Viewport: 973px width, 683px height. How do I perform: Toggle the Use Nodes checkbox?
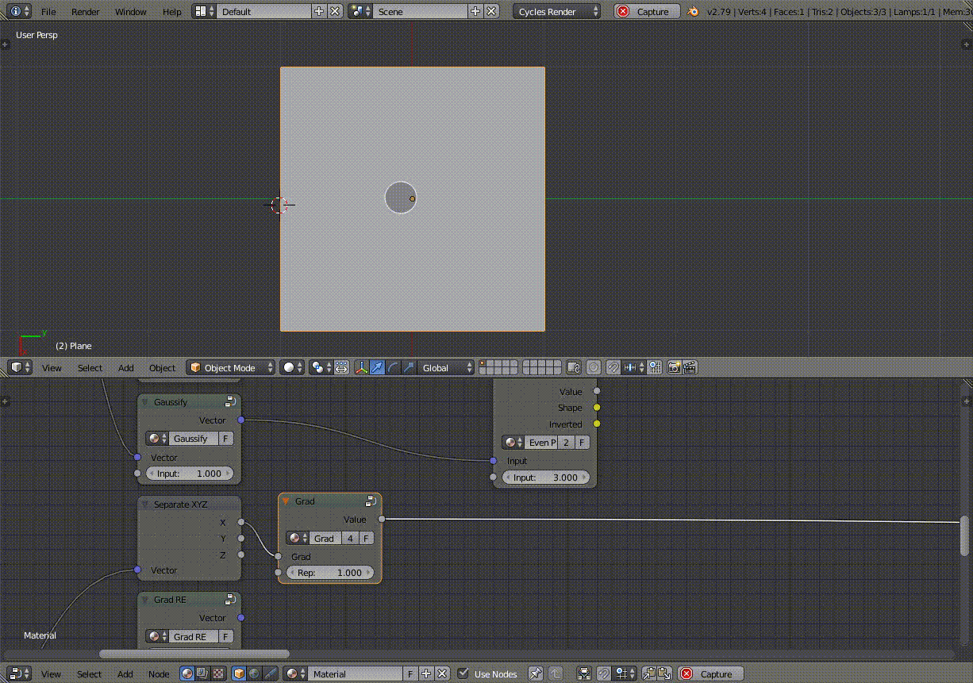click(463, 674)
